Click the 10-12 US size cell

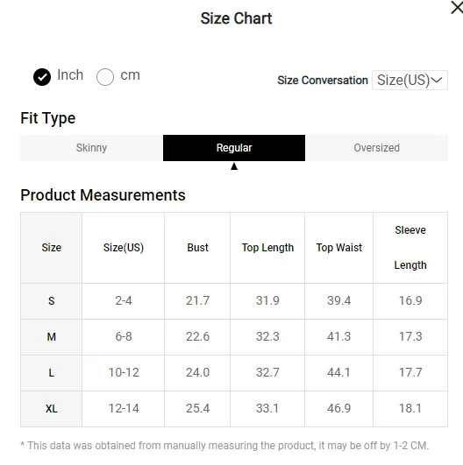[124, 372]
